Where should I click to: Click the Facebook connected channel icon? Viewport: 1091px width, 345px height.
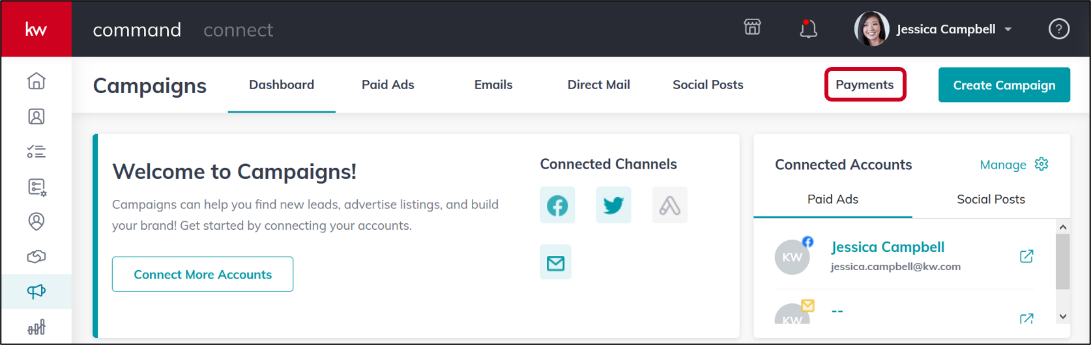tap(557, 205)
